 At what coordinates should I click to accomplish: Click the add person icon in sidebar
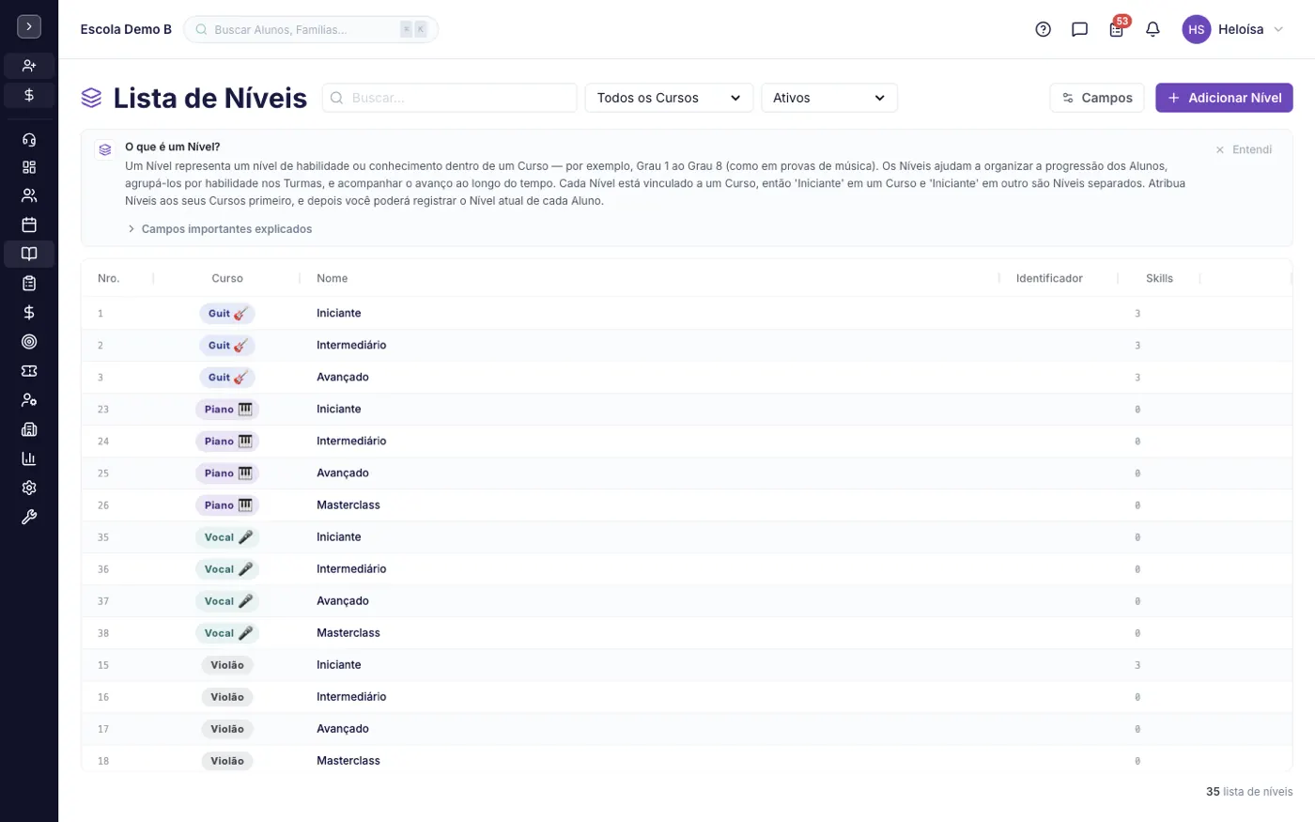pyautogui.click(x=29, y=66)
